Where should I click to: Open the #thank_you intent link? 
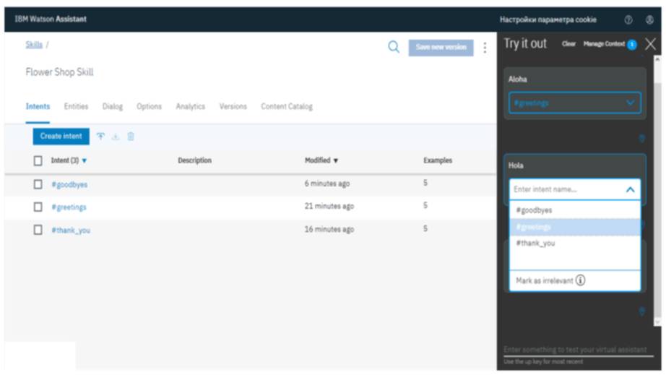[x=71, y=230]
